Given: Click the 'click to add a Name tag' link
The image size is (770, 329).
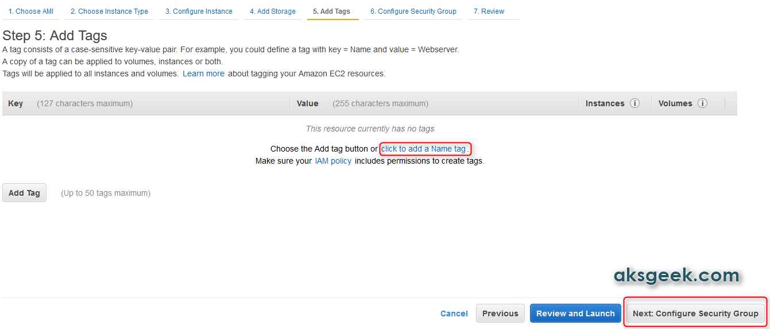Looking at the screenshot, I should [424, 149].
